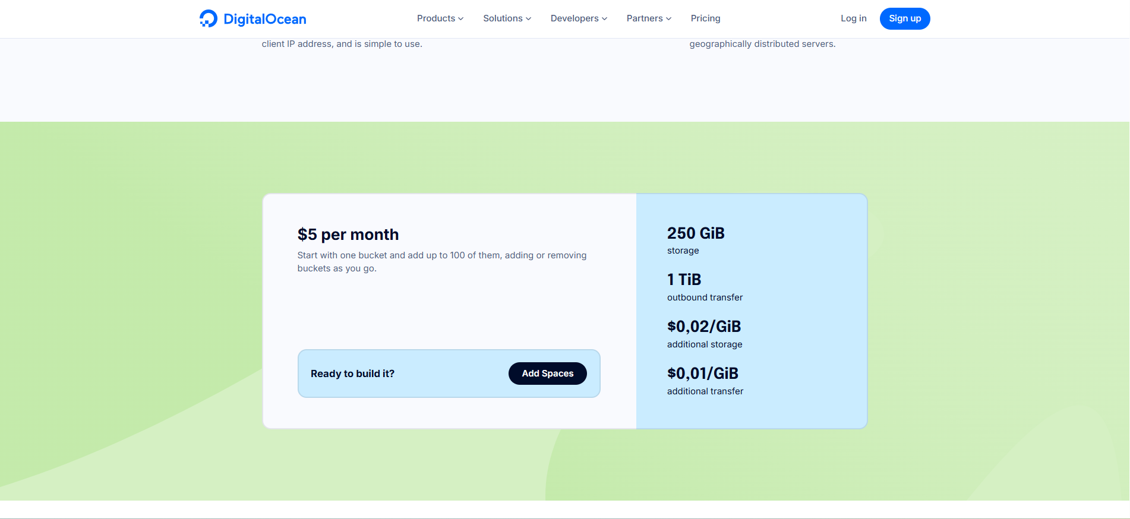
Task: Open the Products navigation menu
Action: [435, 18]
